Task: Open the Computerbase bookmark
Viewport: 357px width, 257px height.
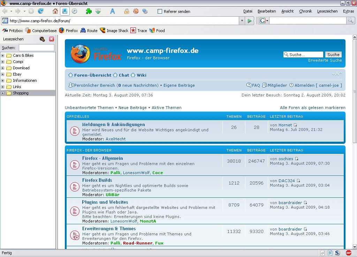Action: (x=41, y=31)
